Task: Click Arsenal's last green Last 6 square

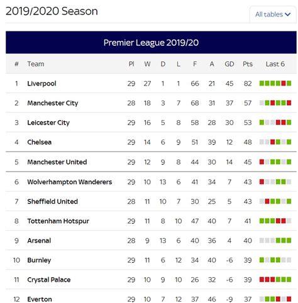Action: tap(289, 240)
